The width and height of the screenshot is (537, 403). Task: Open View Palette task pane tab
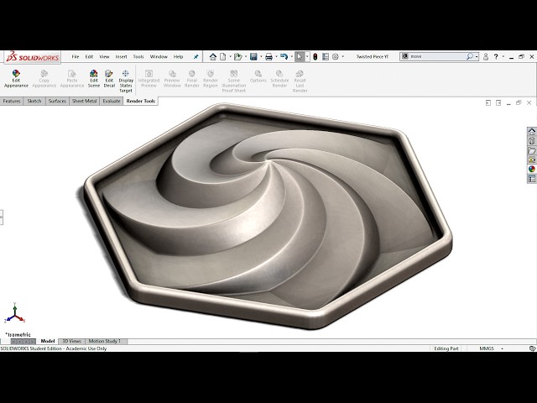pyautogui.click(x=531, y=160)
